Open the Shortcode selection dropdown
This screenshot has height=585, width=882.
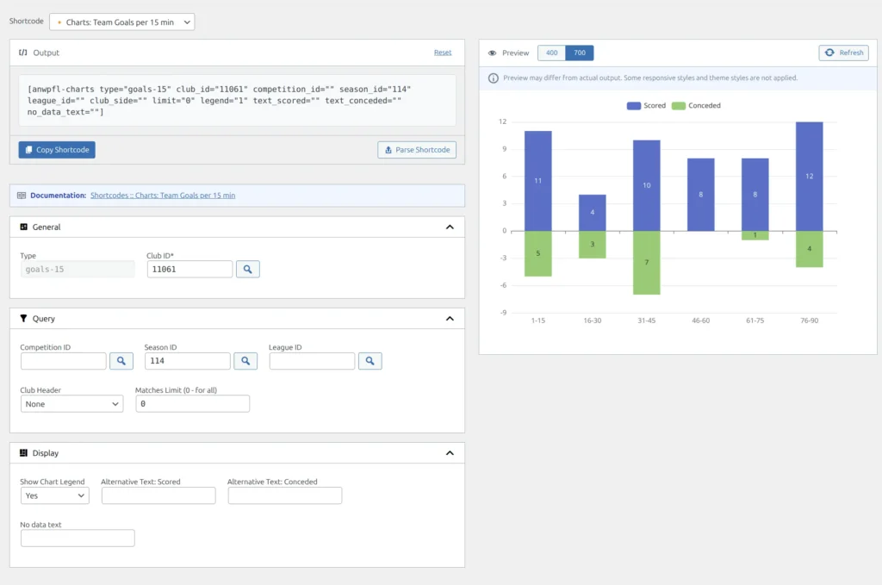[122, 22]
